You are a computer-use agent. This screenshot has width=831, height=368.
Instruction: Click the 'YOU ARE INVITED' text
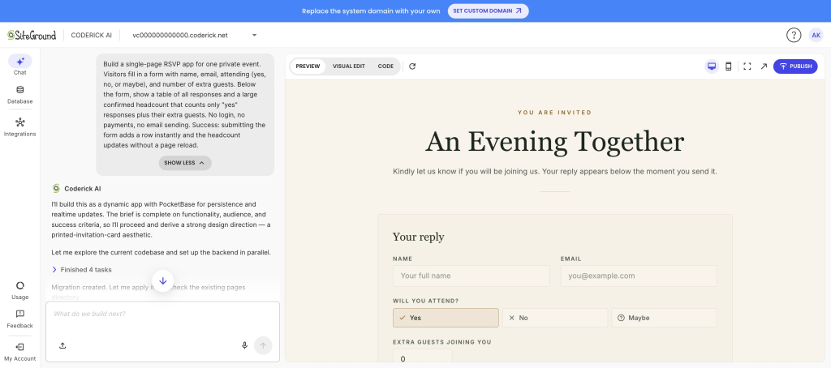tap(555, 112)
